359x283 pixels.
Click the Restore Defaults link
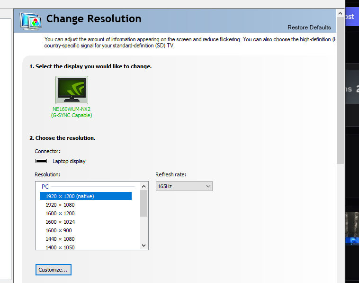pos(309,27)
